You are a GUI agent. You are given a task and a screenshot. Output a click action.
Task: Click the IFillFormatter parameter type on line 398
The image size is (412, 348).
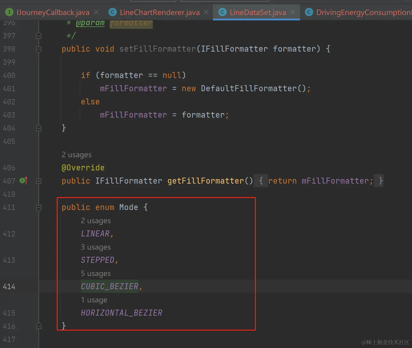click(x=235, y=49)
